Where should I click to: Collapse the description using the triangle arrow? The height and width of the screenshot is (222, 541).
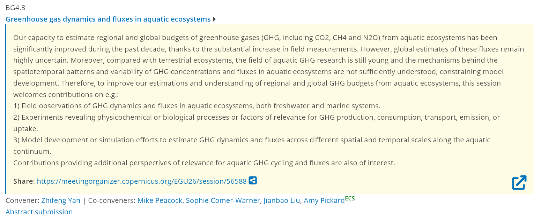214,19
